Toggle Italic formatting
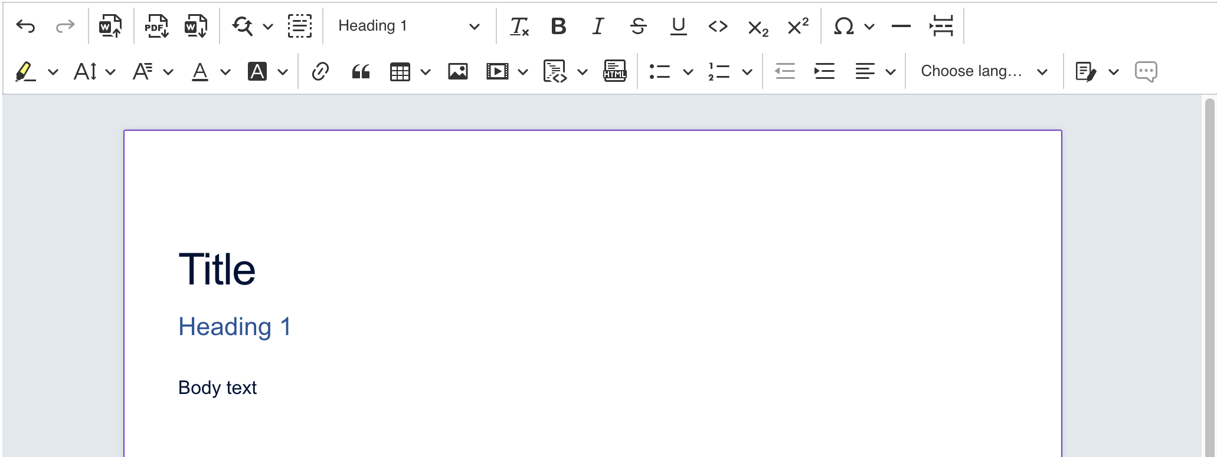 point(598,26)
